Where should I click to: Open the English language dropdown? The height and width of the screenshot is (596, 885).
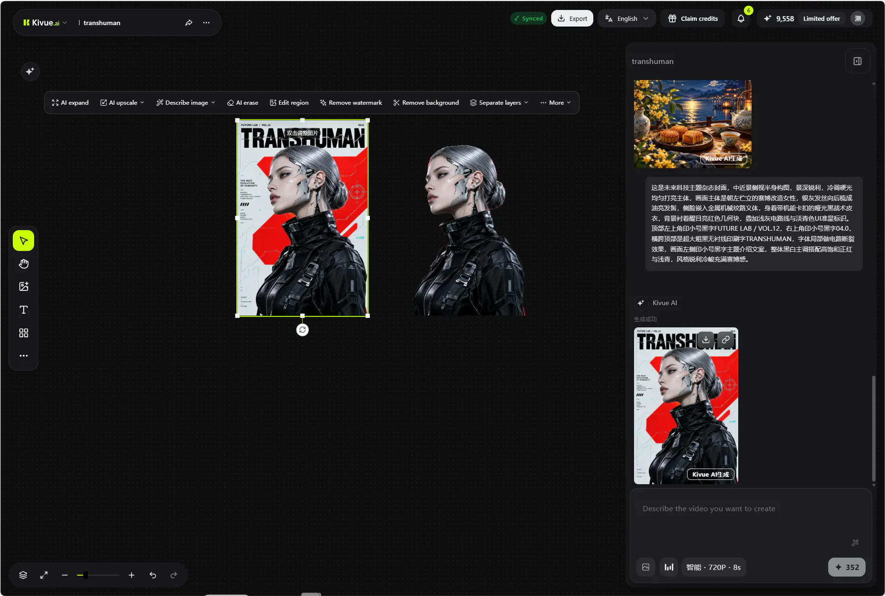[627, 18]
